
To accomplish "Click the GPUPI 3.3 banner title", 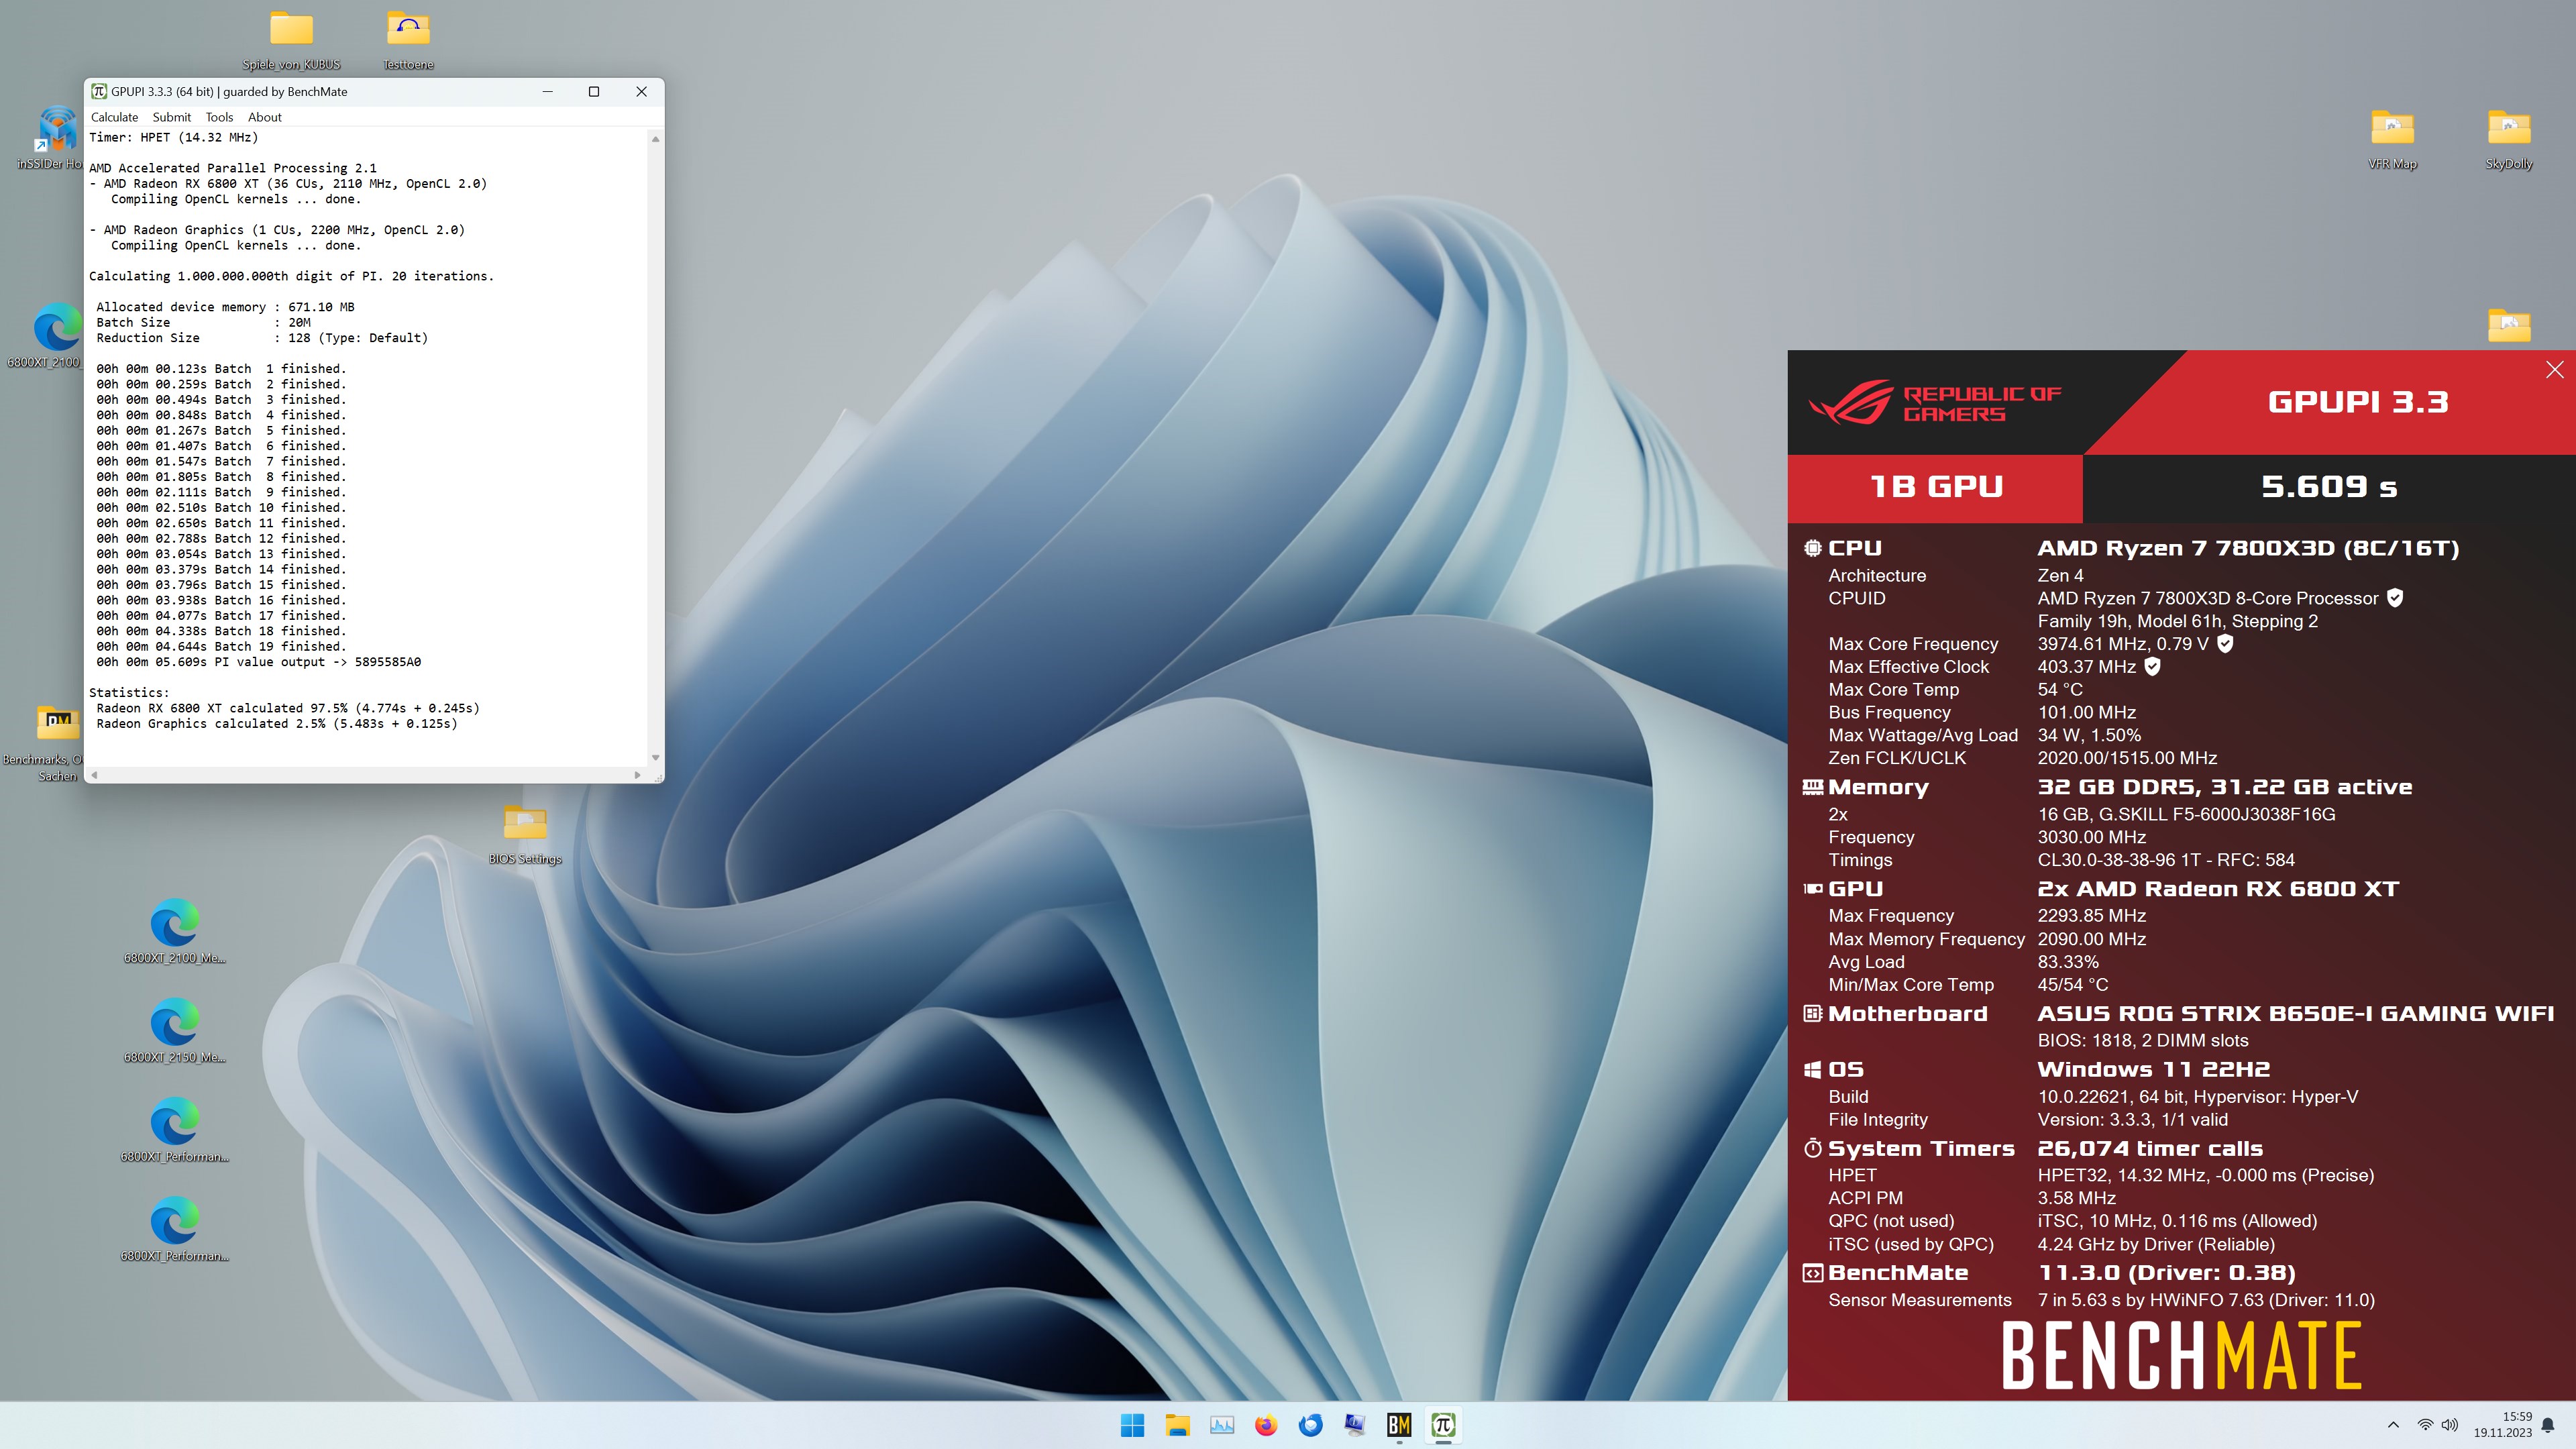I will coord(2358,402).
